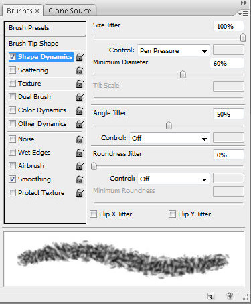Toggle the lock icon next to Smoothing
The height and width of the screenshot is (304, 251).
pyautogui.click(x=80, y=179)
